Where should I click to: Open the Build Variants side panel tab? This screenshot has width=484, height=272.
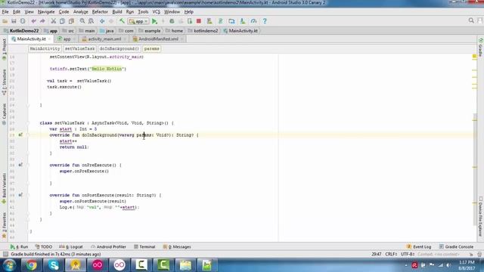click(4, 188)
